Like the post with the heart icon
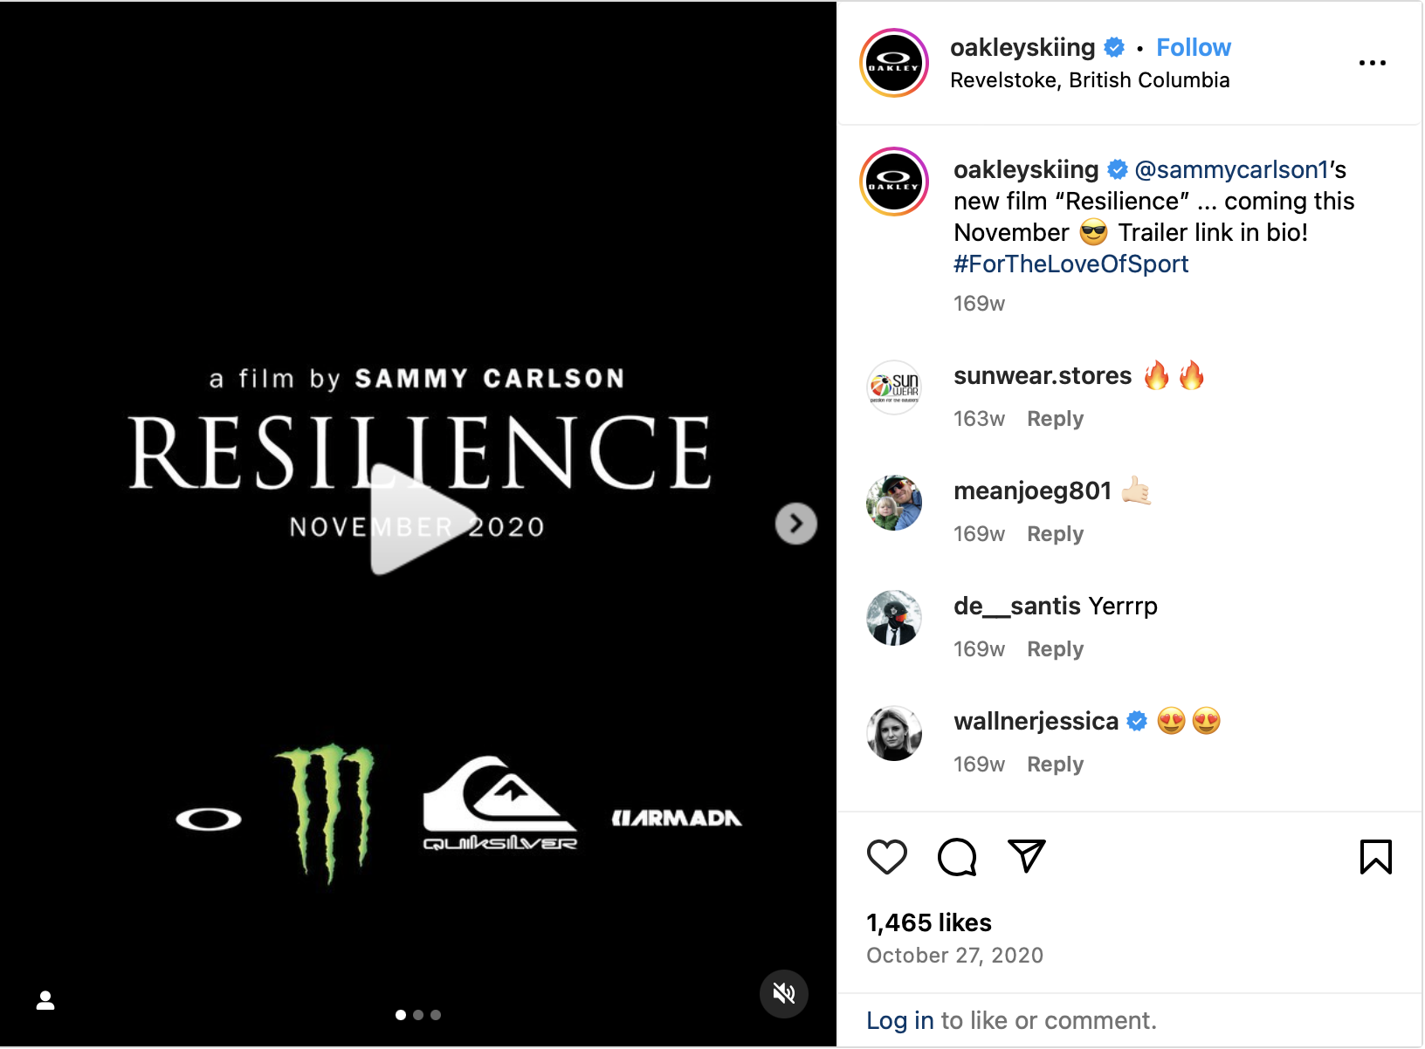 (x=886, y=857)
